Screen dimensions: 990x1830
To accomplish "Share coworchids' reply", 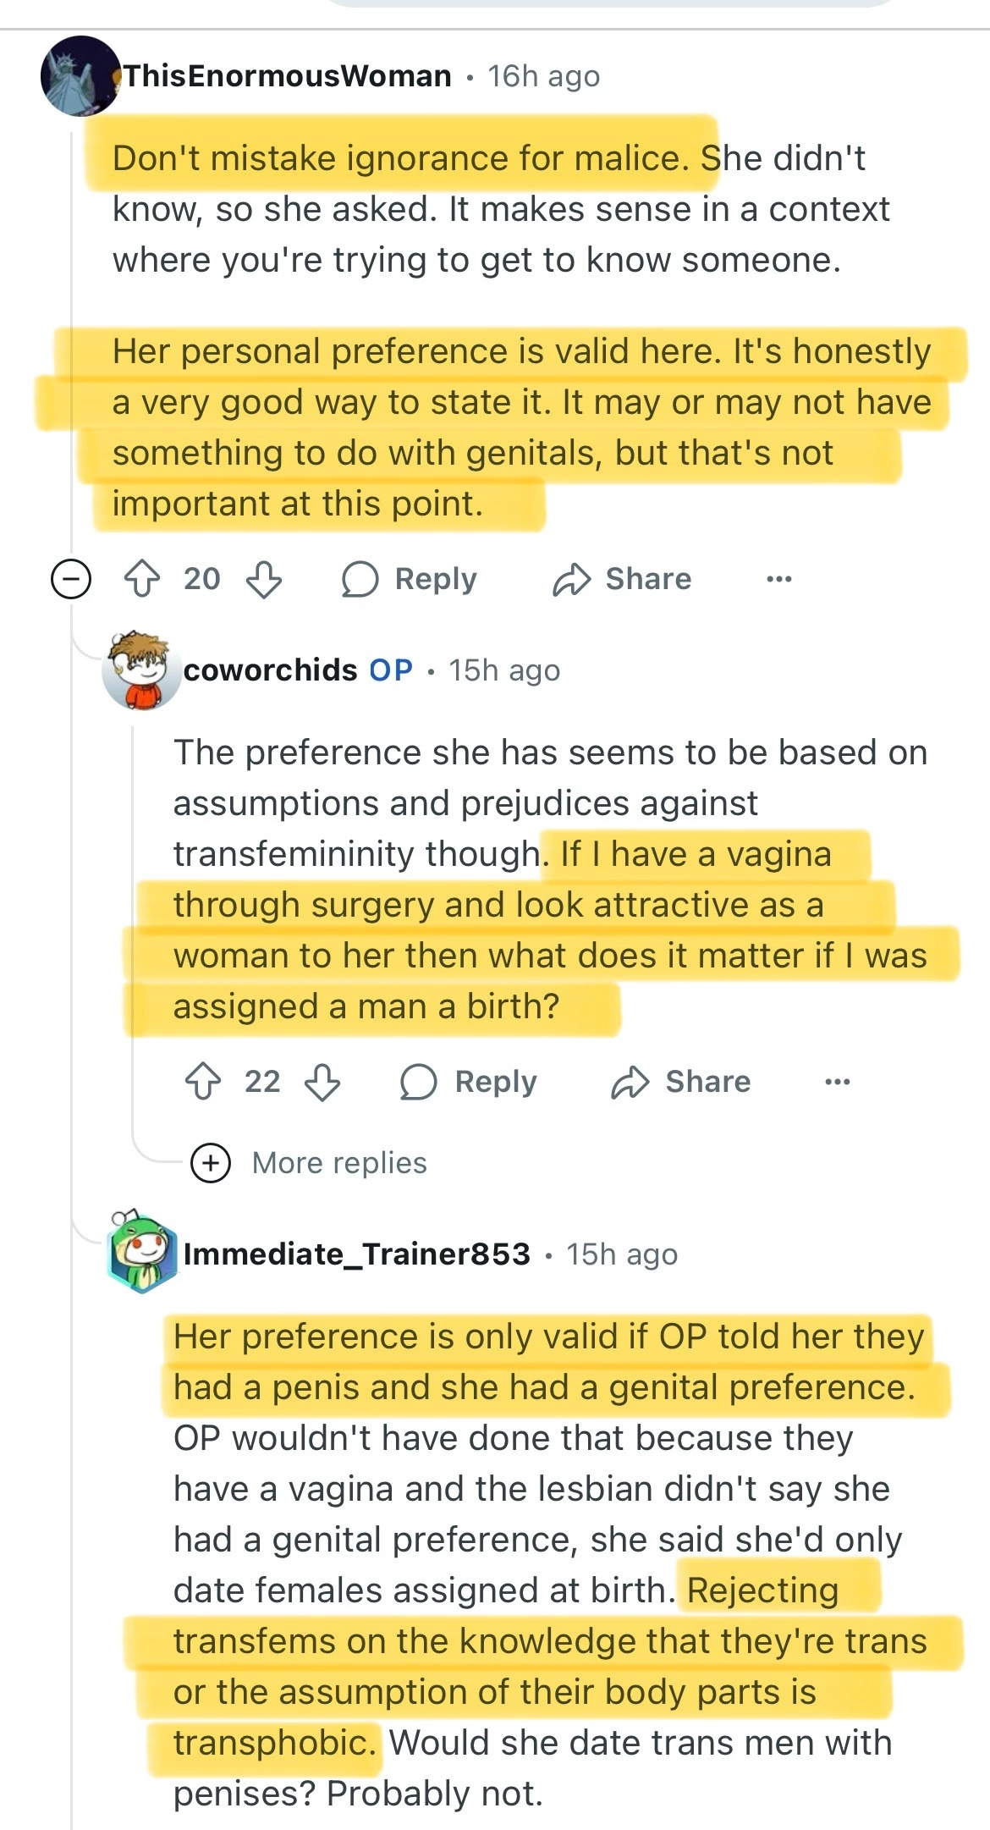I will (x=681, y=1082).
